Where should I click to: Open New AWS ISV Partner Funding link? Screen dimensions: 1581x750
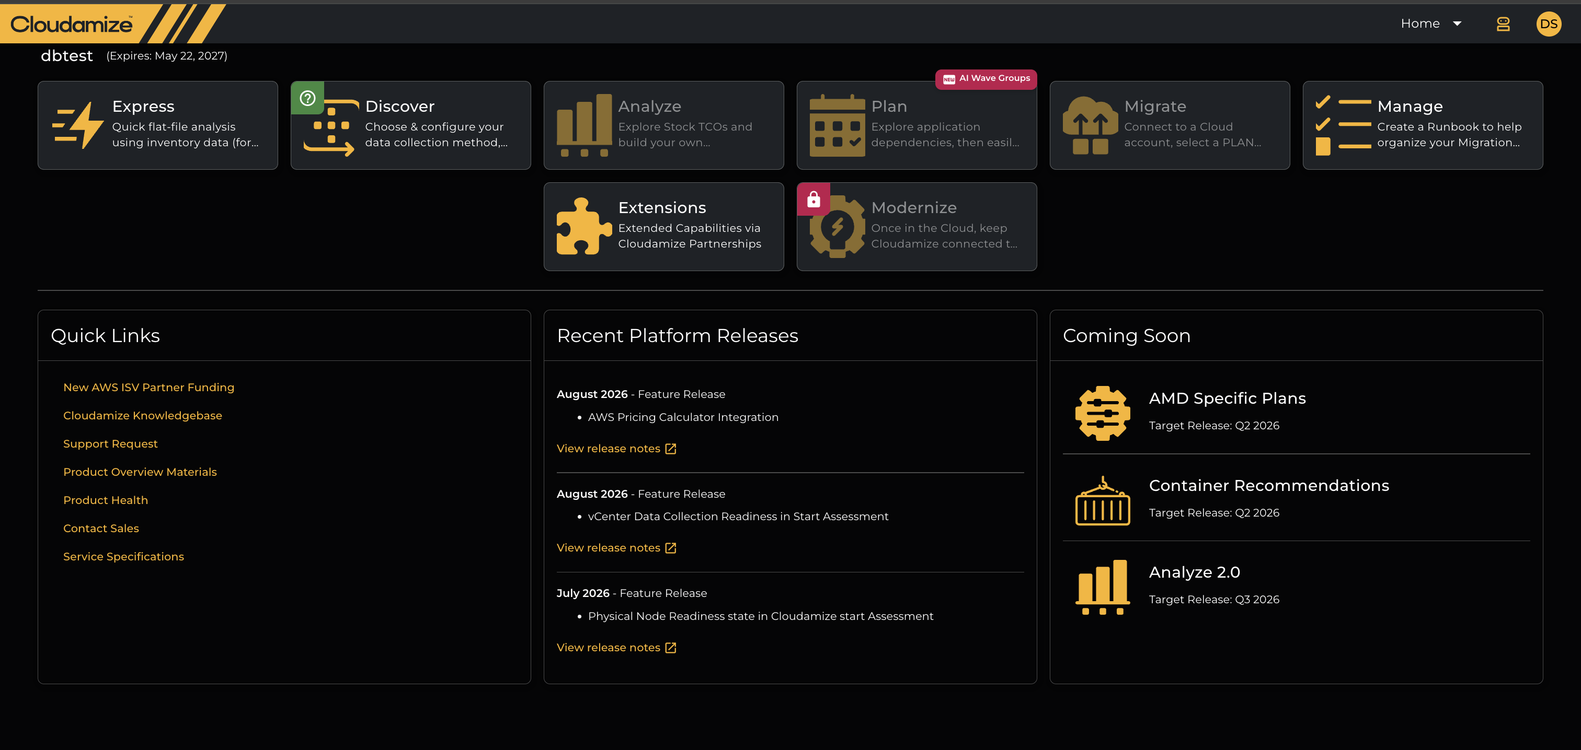[148, 388]
